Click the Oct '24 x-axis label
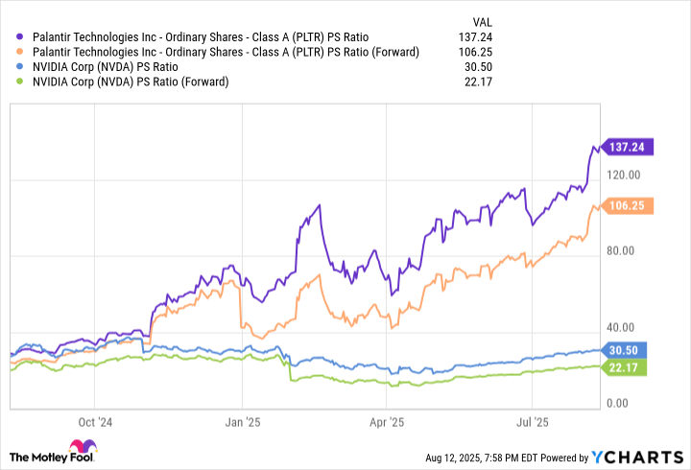691x470 pixels. point(96,421)
